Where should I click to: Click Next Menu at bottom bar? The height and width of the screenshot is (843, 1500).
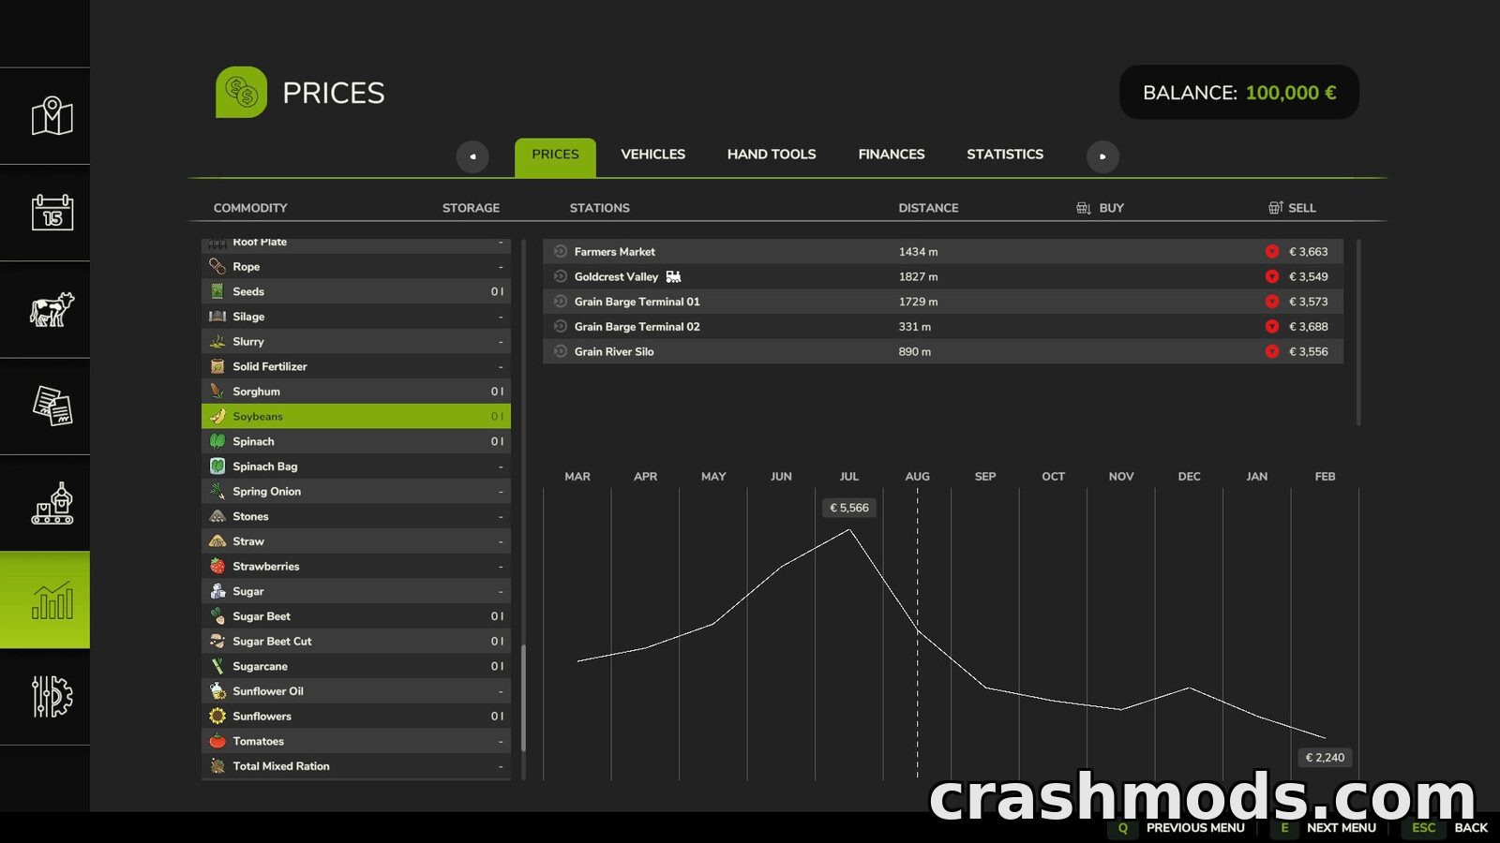click(x=1325, y=827)
